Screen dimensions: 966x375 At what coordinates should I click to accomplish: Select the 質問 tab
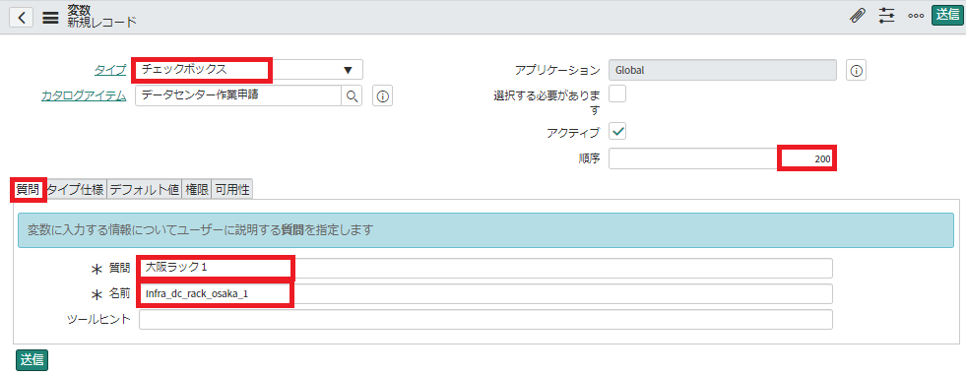[x=29, y=190]
